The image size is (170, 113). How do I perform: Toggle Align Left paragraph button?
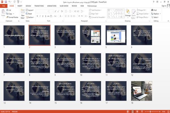(x=66, y=16)
